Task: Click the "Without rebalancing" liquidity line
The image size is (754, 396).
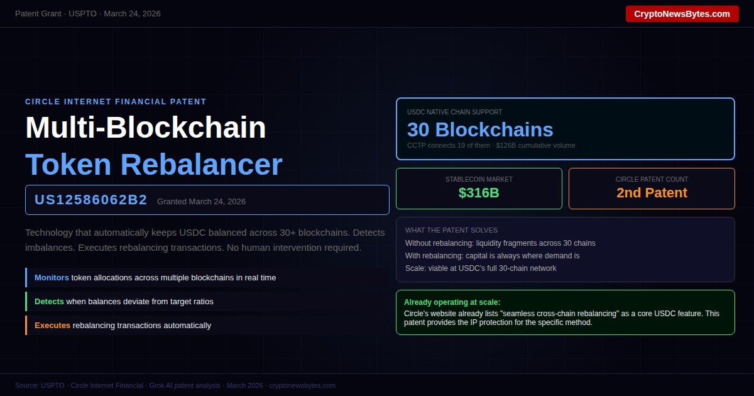Action: click(500, 243)
